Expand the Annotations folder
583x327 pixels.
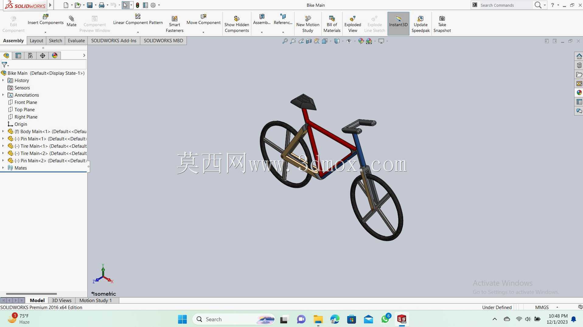point(3,95)
